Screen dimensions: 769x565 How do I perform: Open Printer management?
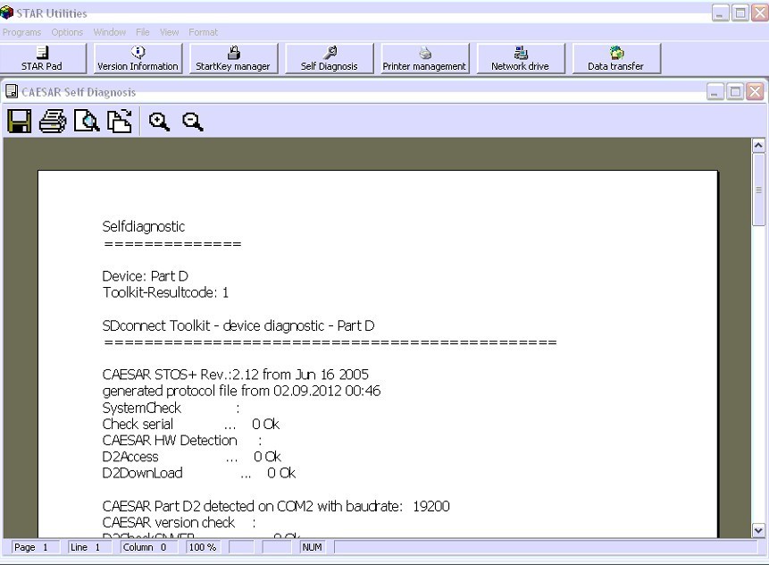tap(425, 58)
